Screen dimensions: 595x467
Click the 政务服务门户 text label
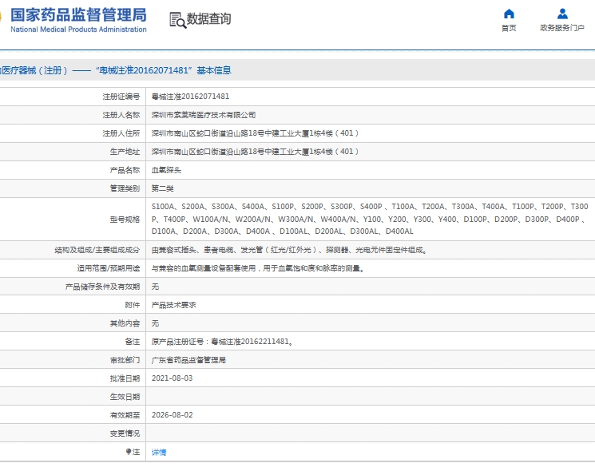(x=562, y=28)
